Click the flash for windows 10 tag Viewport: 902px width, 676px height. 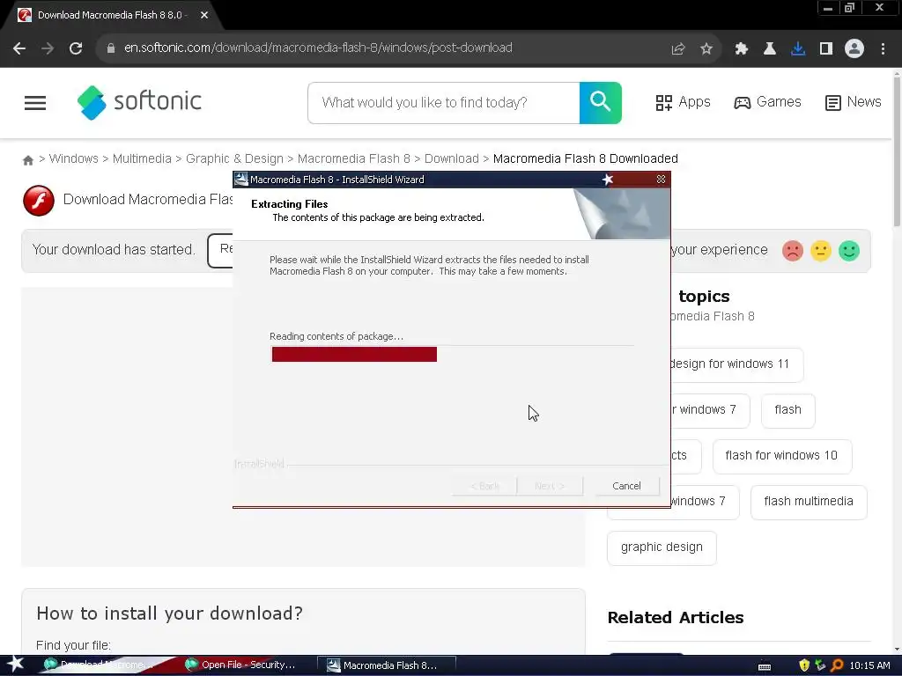coord(782,457)
